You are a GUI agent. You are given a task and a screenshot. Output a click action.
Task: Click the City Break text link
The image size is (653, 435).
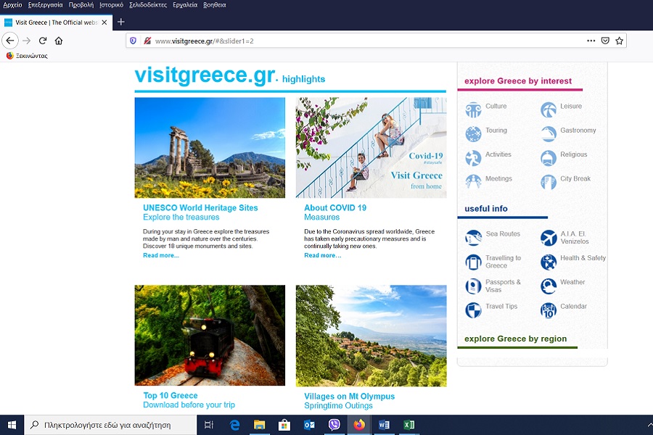coord(575,178)
